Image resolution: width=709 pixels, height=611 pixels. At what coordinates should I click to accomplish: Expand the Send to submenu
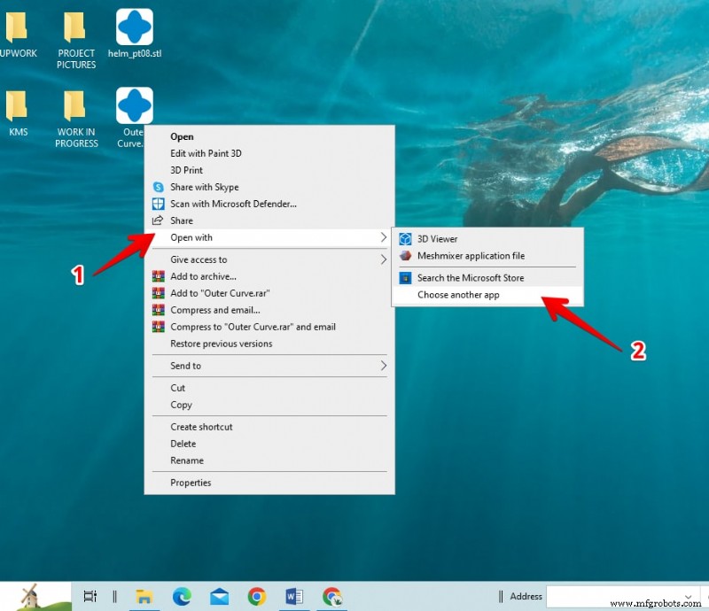(269, 366)
